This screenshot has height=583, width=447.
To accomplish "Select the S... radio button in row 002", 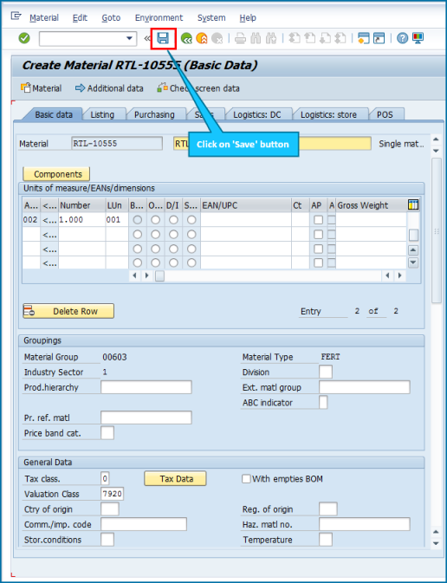I will pos(191,220).
